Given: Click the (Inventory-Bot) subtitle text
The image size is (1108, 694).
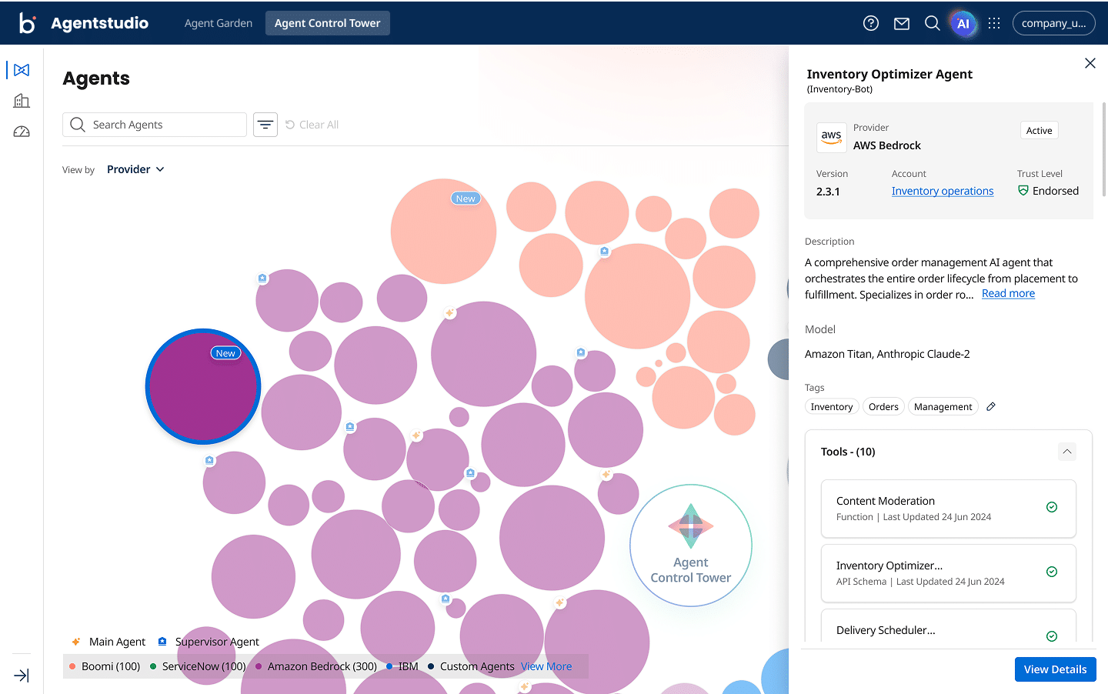Looking at the screenshot, I should (839, 89).
